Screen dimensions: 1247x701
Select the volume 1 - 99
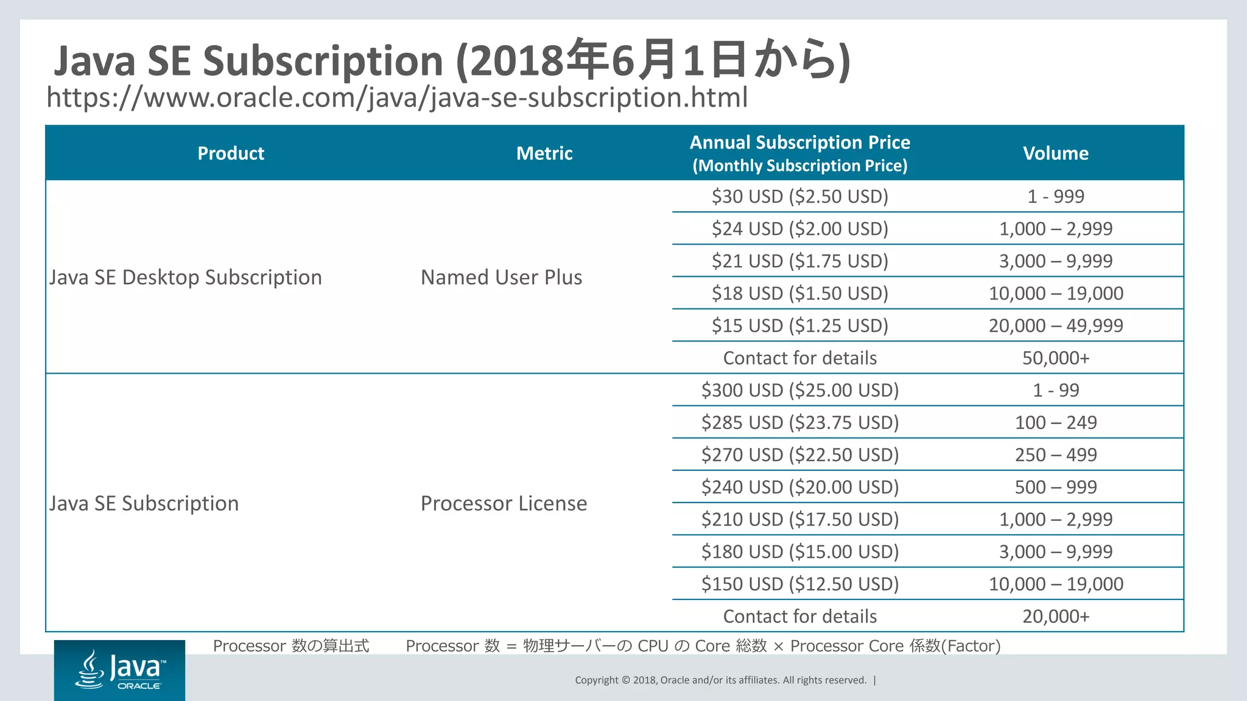pos(1056,389)
